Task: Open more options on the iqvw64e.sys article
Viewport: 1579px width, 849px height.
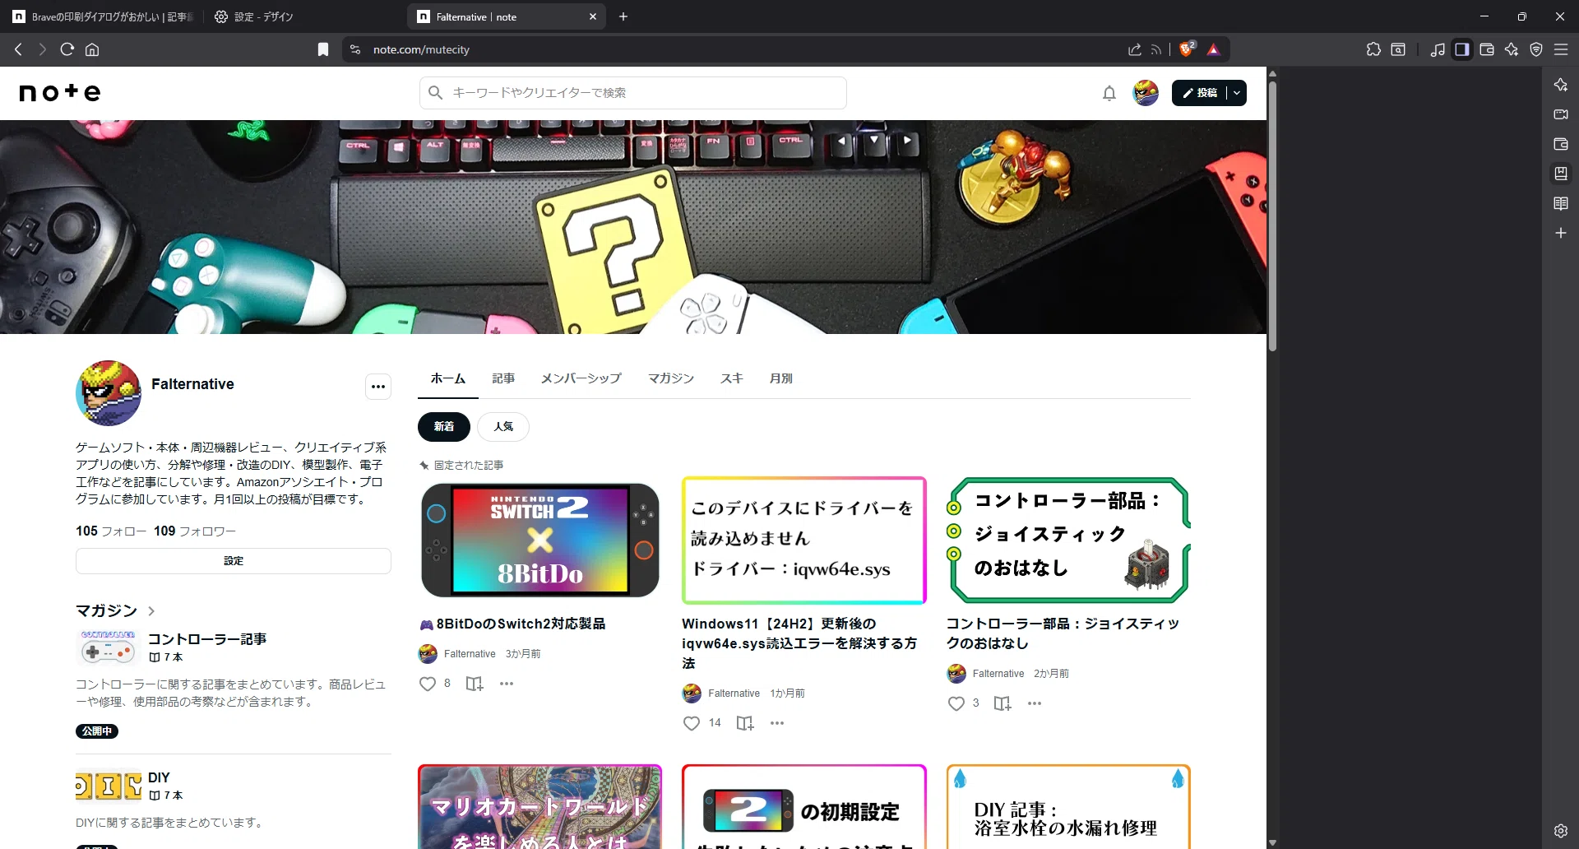Action: (777, 723)
